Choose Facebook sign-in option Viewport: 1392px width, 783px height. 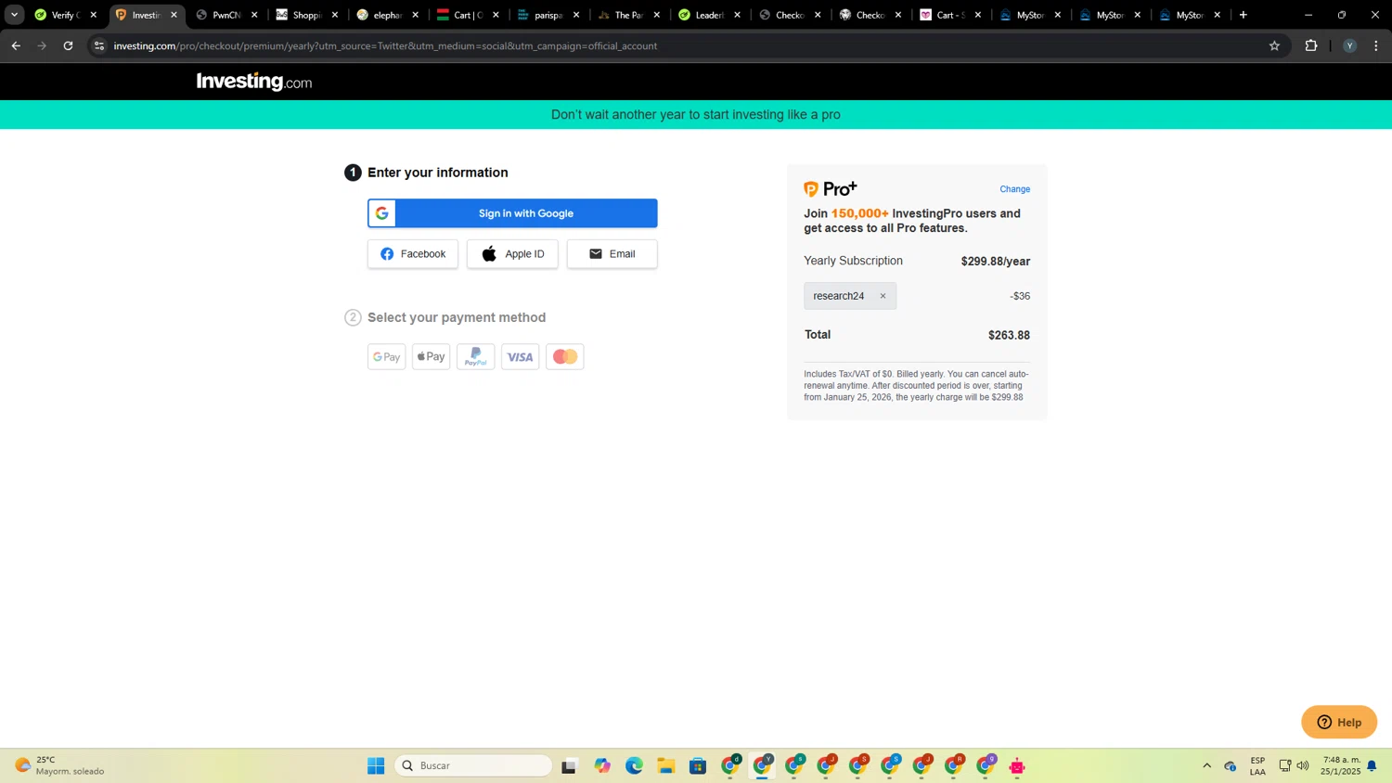tap(413, 254)
